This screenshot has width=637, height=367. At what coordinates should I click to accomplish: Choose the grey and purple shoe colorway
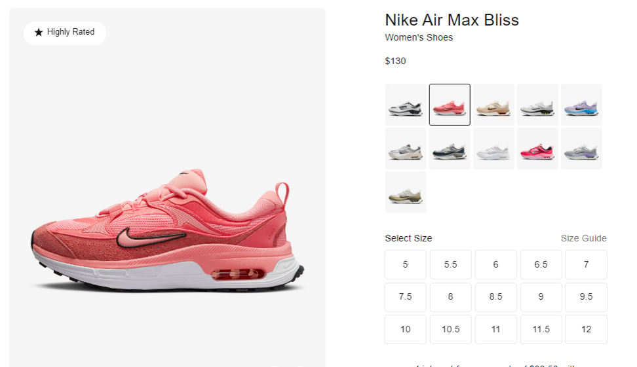(581, 149)
